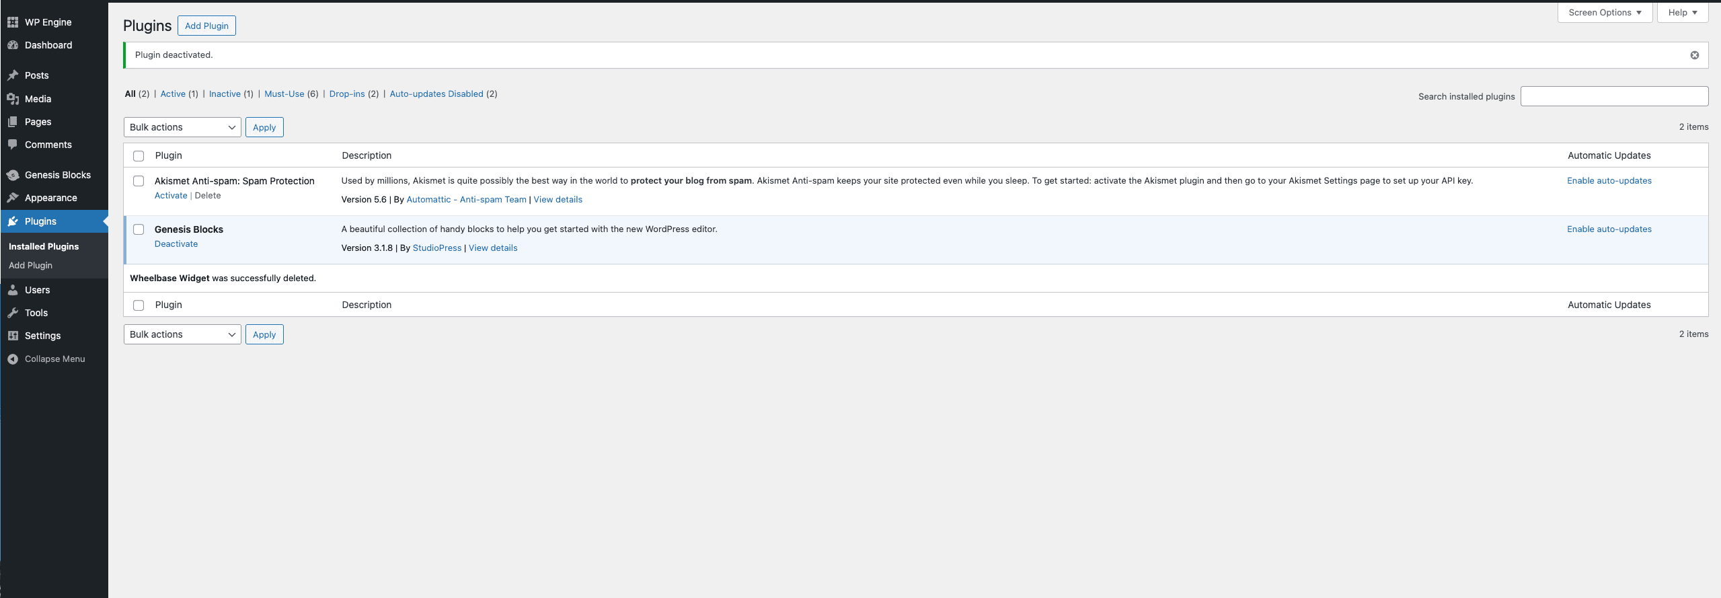Open Automattic - Anti-spam Team link
Viewport: 1721px width, 598px height.
pyautogui.click(x=467, y=200)
